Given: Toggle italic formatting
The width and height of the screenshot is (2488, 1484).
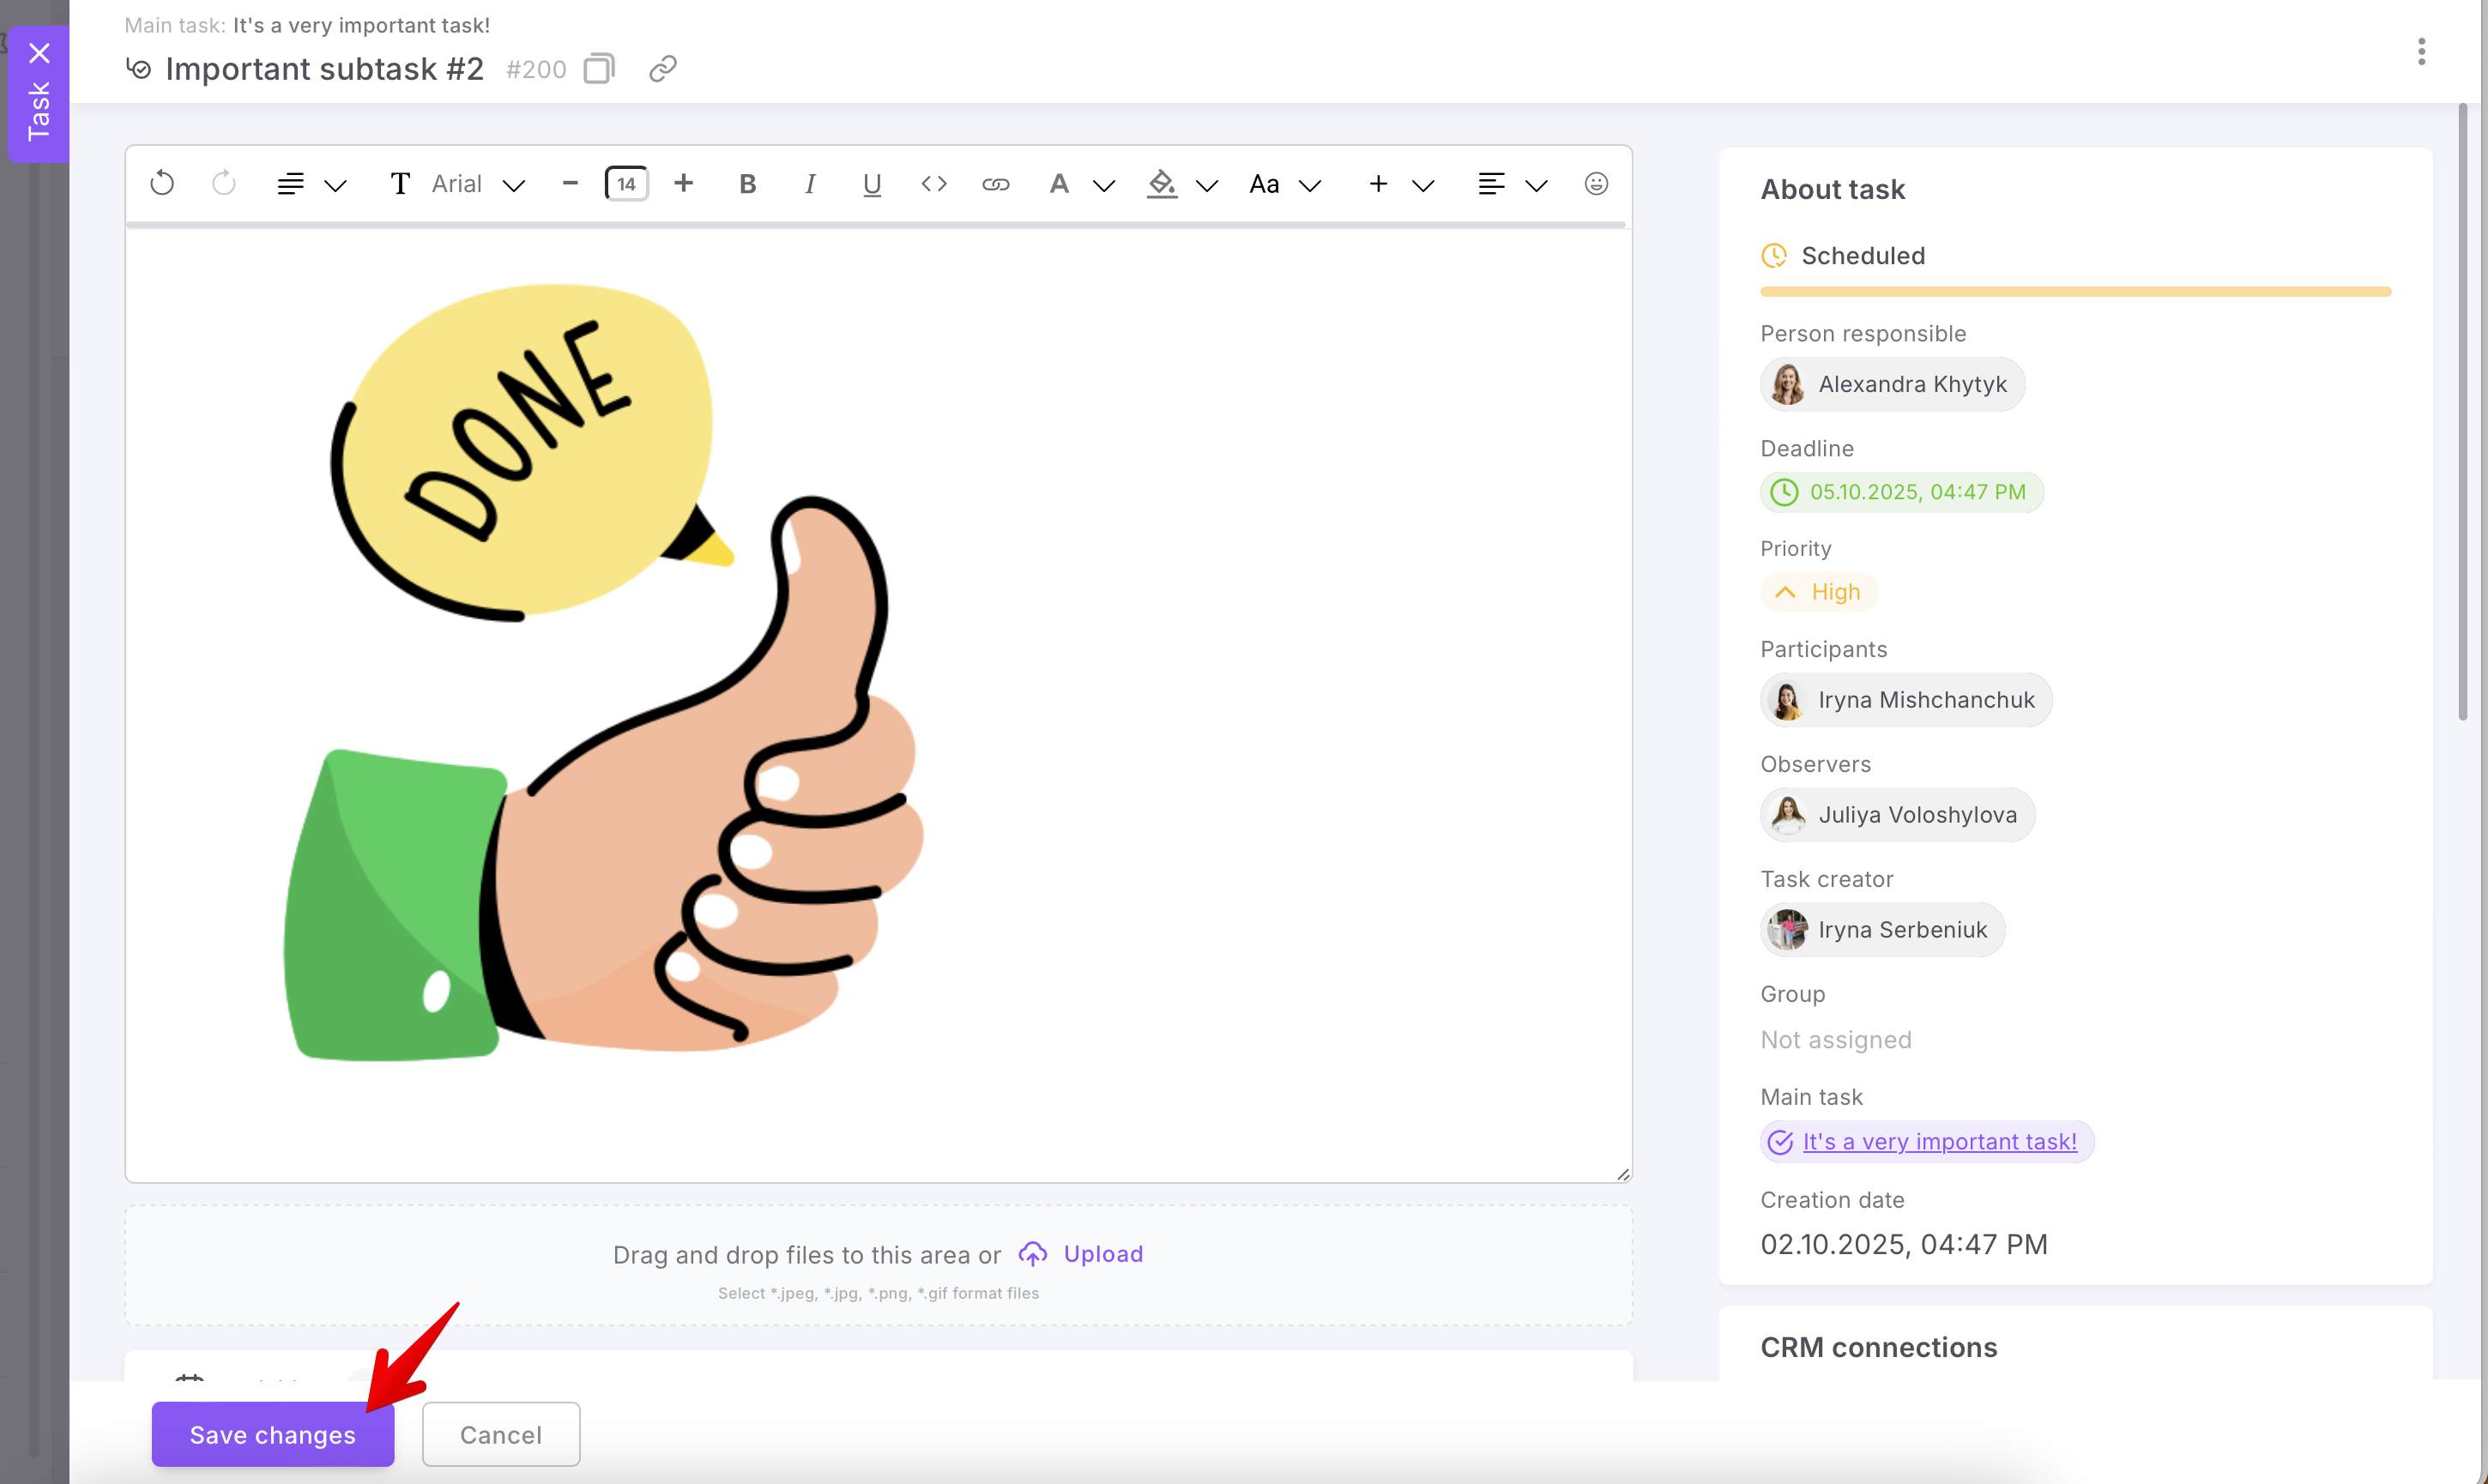Looking at the screenshot, I should 810,184.
